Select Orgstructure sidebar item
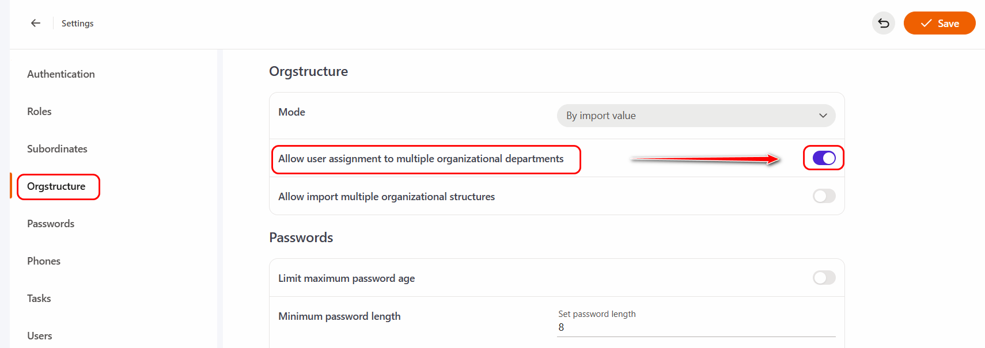 coord(56,186)
